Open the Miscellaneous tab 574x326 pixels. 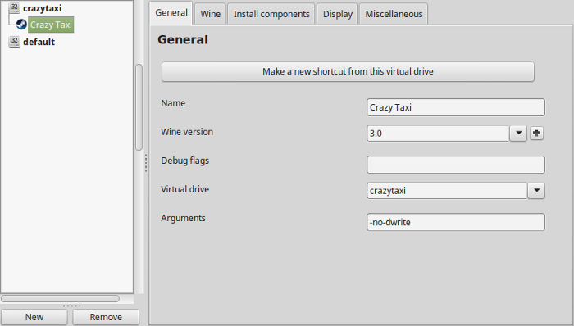(x=394, y=14)
